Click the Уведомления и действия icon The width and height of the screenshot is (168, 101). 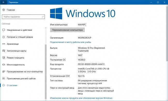click(4, 30)
